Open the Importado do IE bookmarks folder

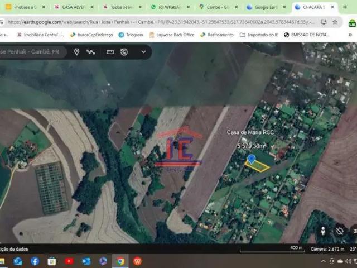[x=259, y=35]
